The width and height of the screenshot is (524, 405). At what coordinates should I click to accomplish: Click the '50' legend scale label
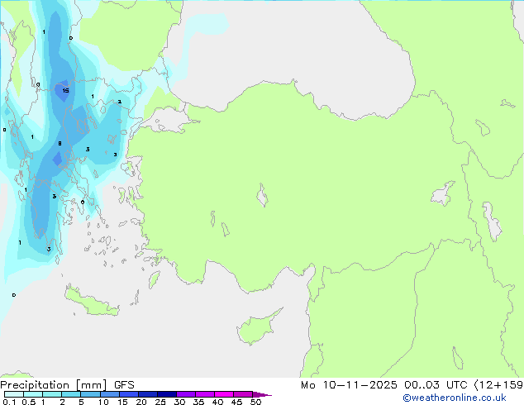[255, 402]
